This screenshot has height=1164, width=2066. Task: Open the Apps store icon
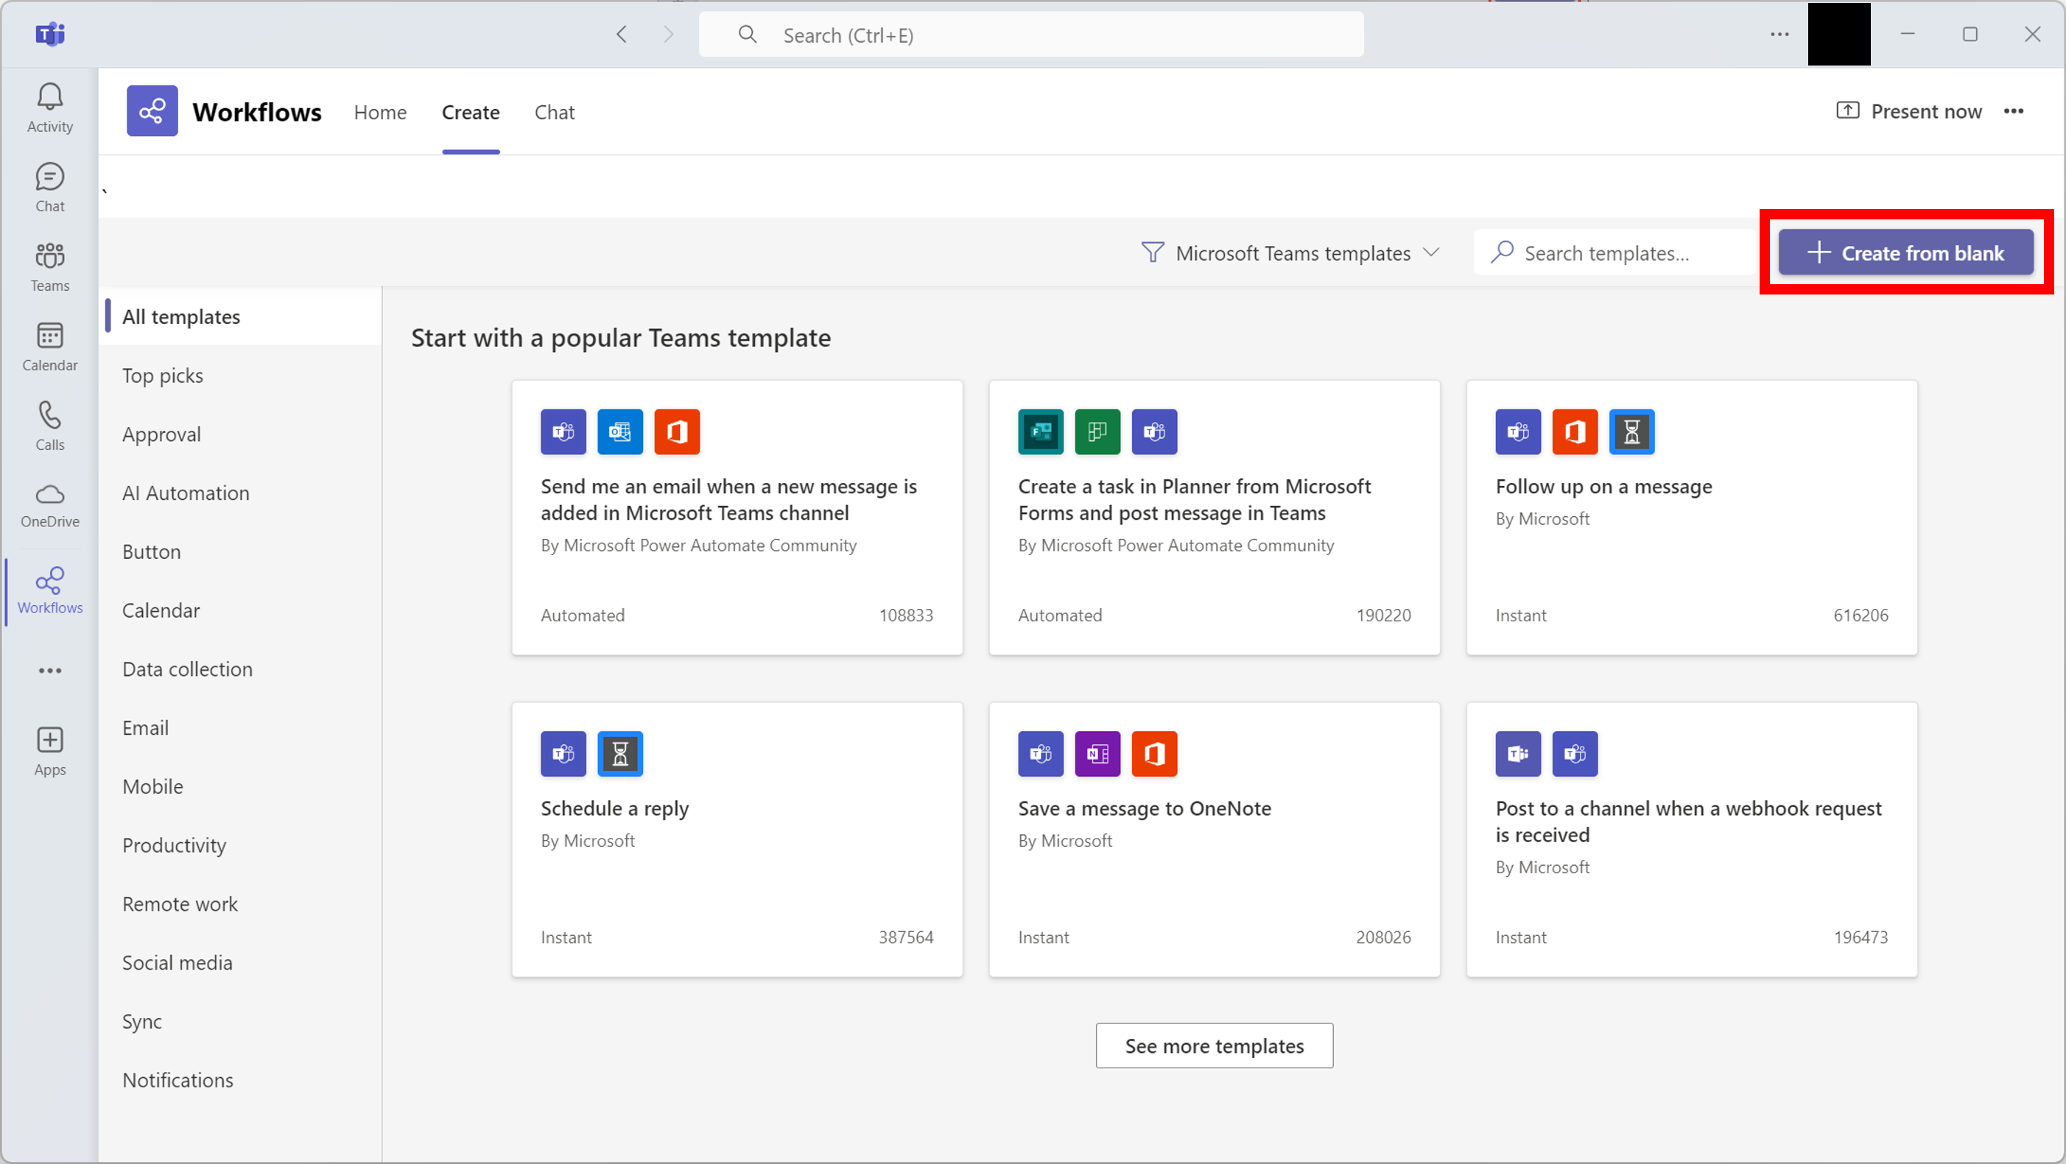50,751
